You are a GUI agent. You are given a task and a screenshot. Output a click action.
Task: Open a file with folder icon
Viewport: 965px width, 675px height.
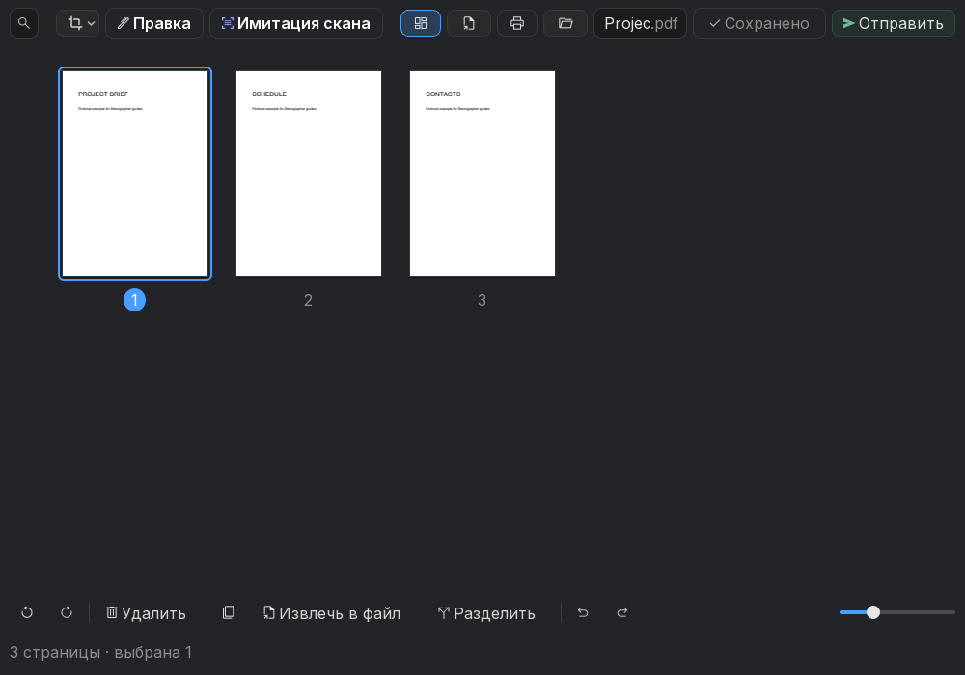click(x=565, y=23)
